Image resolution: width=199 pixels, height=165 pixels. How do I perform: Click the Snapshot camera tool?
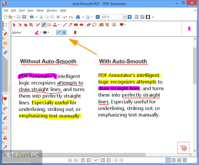(101, 25)
